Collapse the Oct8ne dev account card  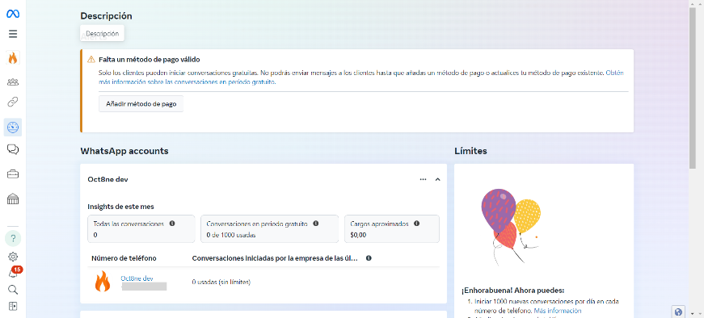[438, 179]
